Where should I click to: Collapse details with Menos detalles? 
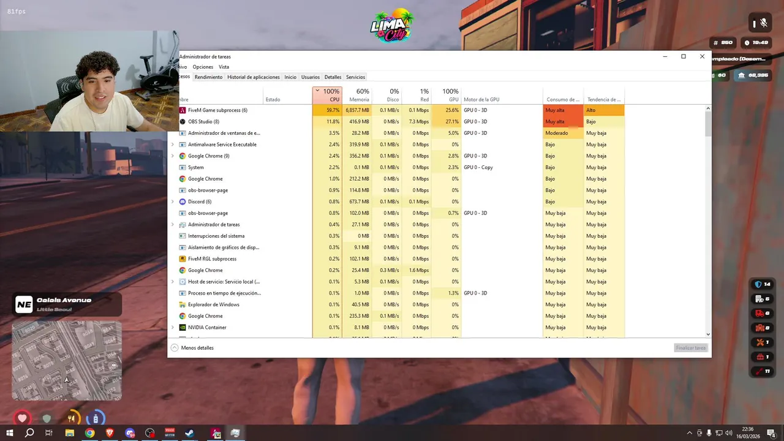192,348
